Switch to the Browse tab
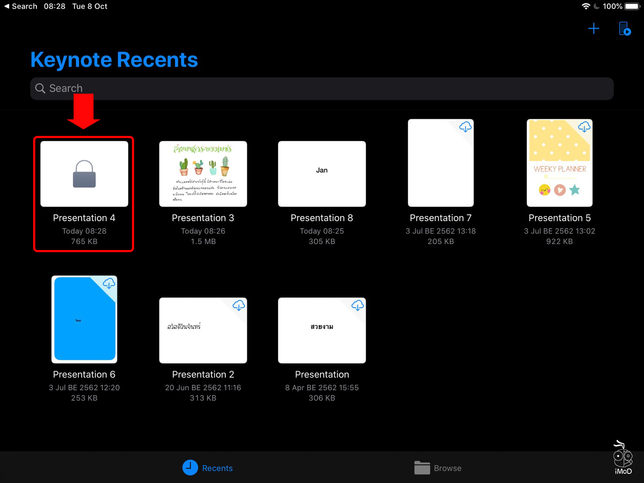Screen dimensions: 644x483 coord(438,468)
